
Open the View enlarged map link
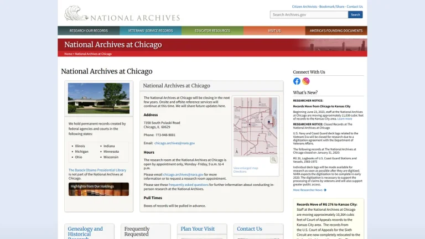click(x=246, y=168)
